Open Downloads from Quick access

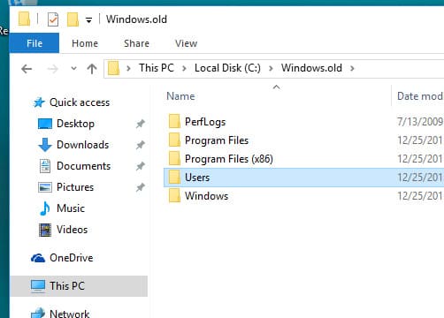(83, 145)
